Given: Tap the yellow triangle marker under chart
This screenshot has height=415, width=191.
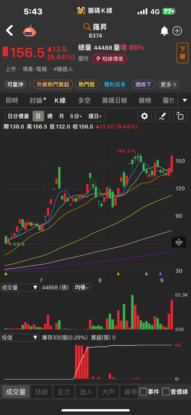Looking at the screenshot, I should (6, 273).
